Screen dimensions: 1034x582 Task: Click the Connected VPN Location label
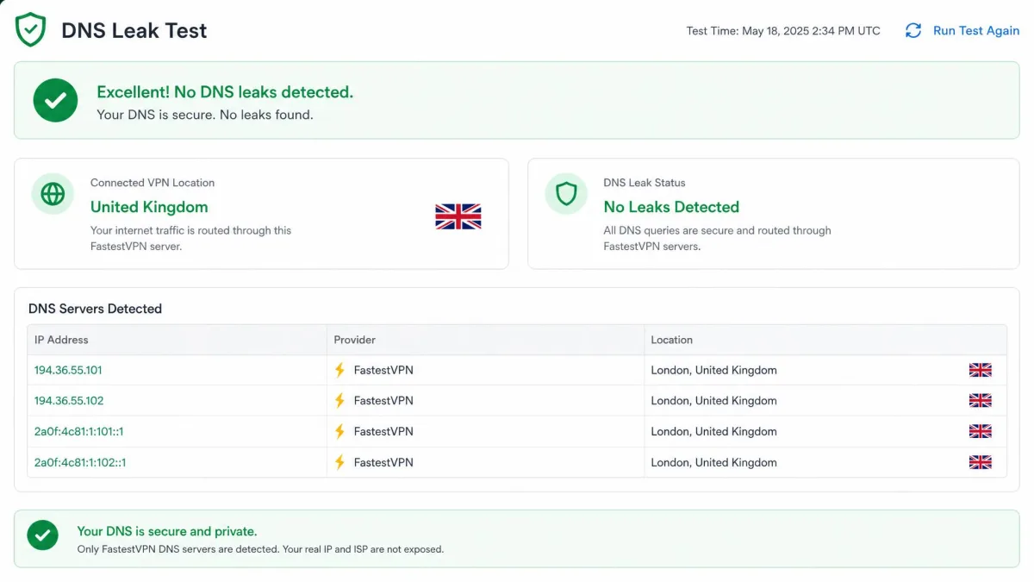click(x=153, y=183)
